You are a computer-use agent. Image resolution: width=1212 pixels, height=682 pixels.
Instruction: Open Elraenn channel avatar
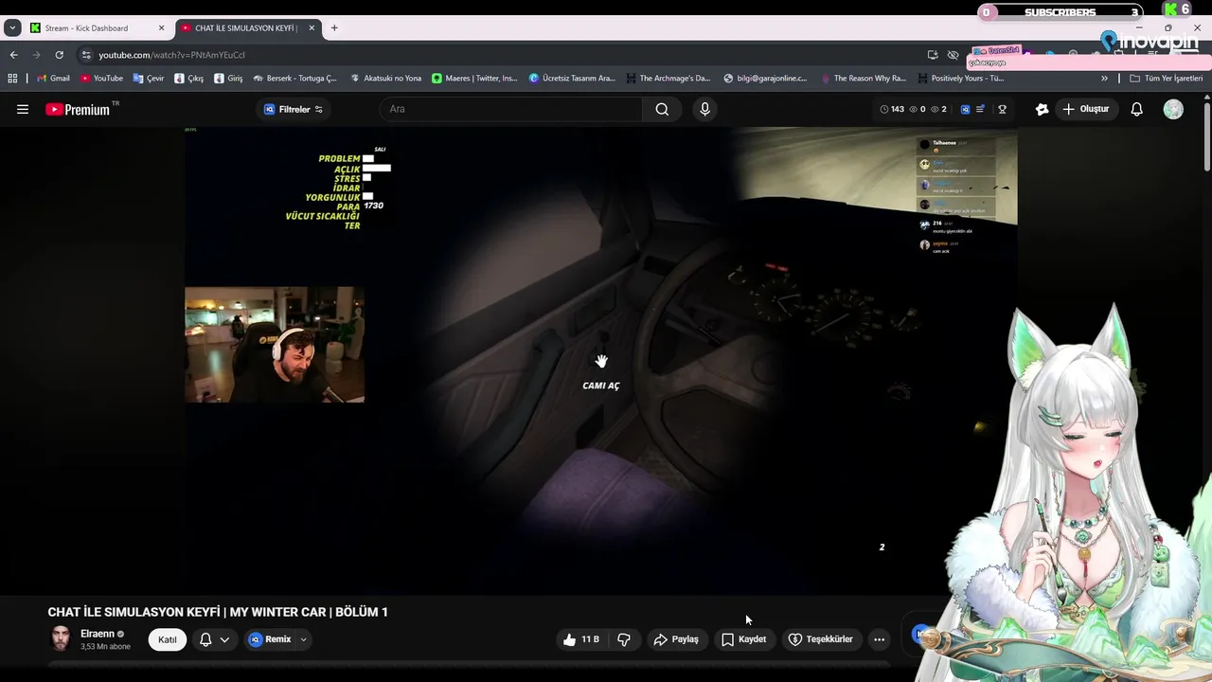pos(61,639)
